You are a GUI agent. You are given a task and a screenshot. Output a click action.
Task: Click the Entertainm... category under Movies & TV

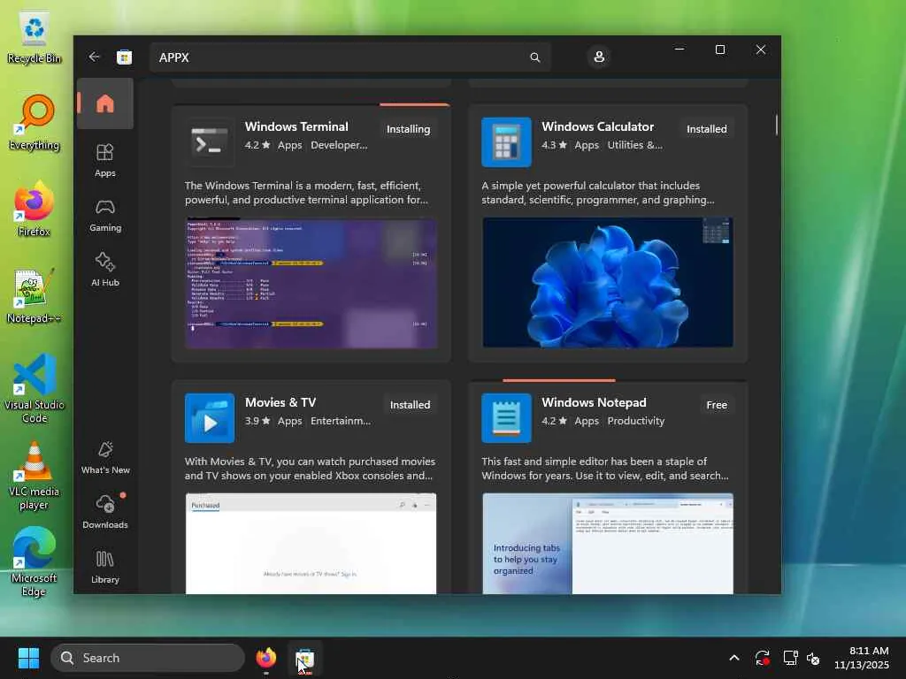tap(341, 421)
